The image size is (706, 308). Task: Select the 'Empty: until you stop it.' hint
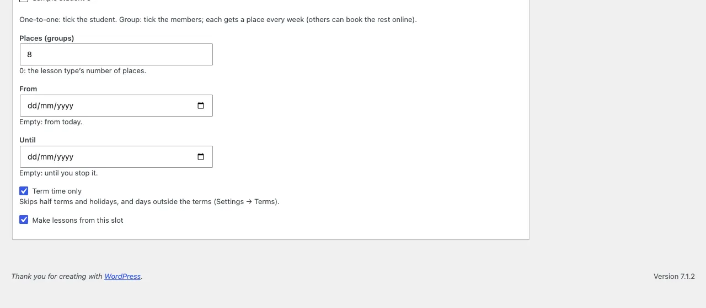(58, 173)
